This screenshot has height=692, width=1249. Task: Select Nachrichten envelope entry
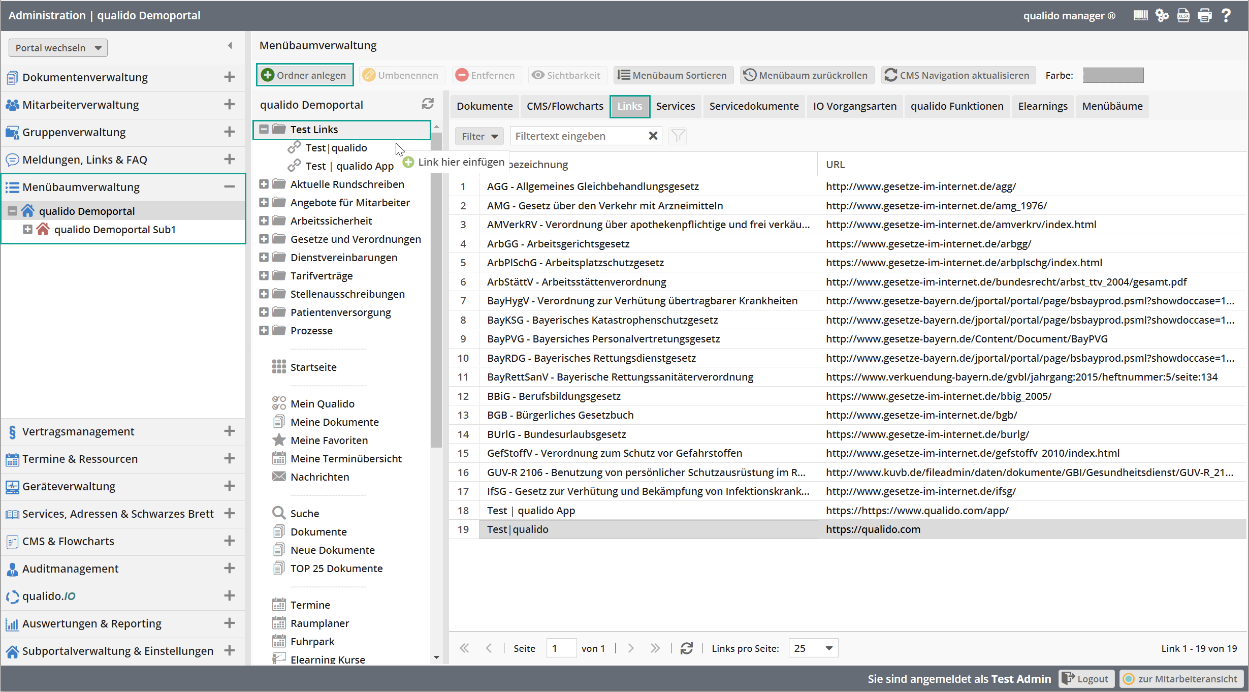[x=311, y=477]
